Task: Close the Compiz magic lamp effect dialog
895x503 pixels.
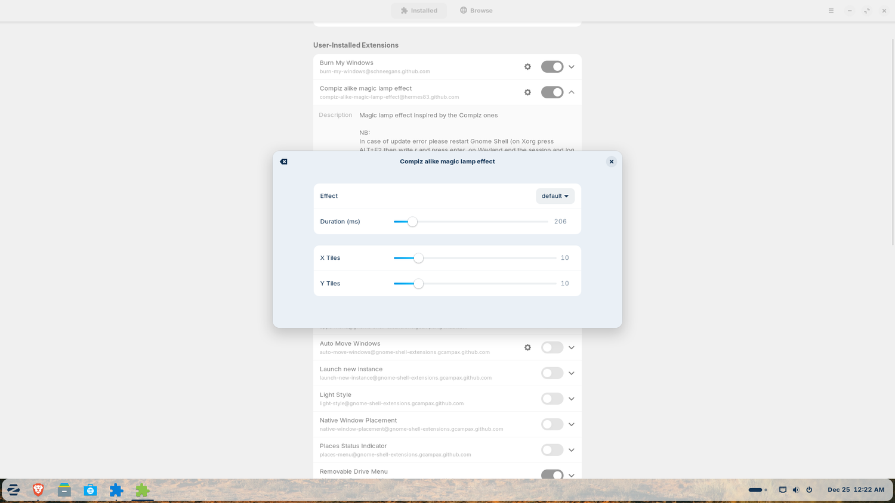Action: [x=612, y=162]
